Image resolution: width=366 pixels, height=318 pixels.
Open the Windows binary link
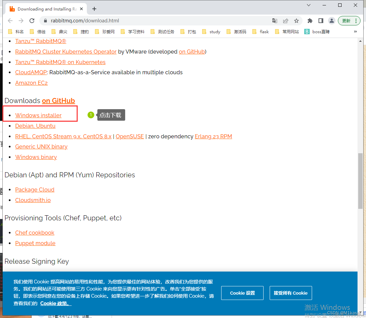coord(36,157)
